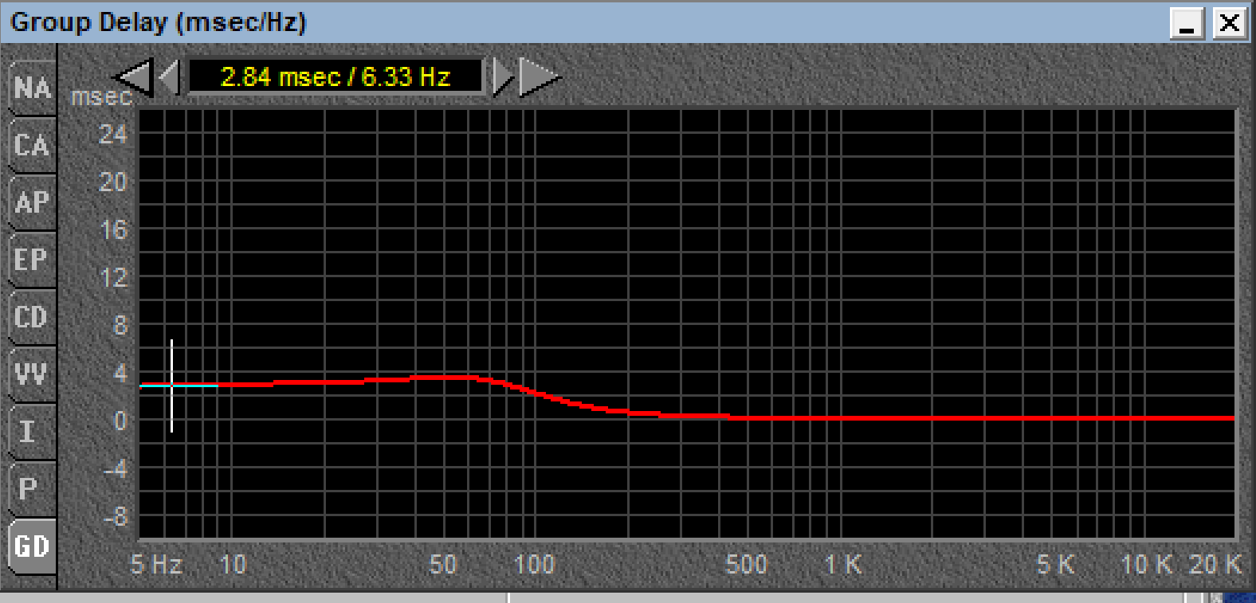
Task: Switch to the NA graph tab
Action: (32, 88)
